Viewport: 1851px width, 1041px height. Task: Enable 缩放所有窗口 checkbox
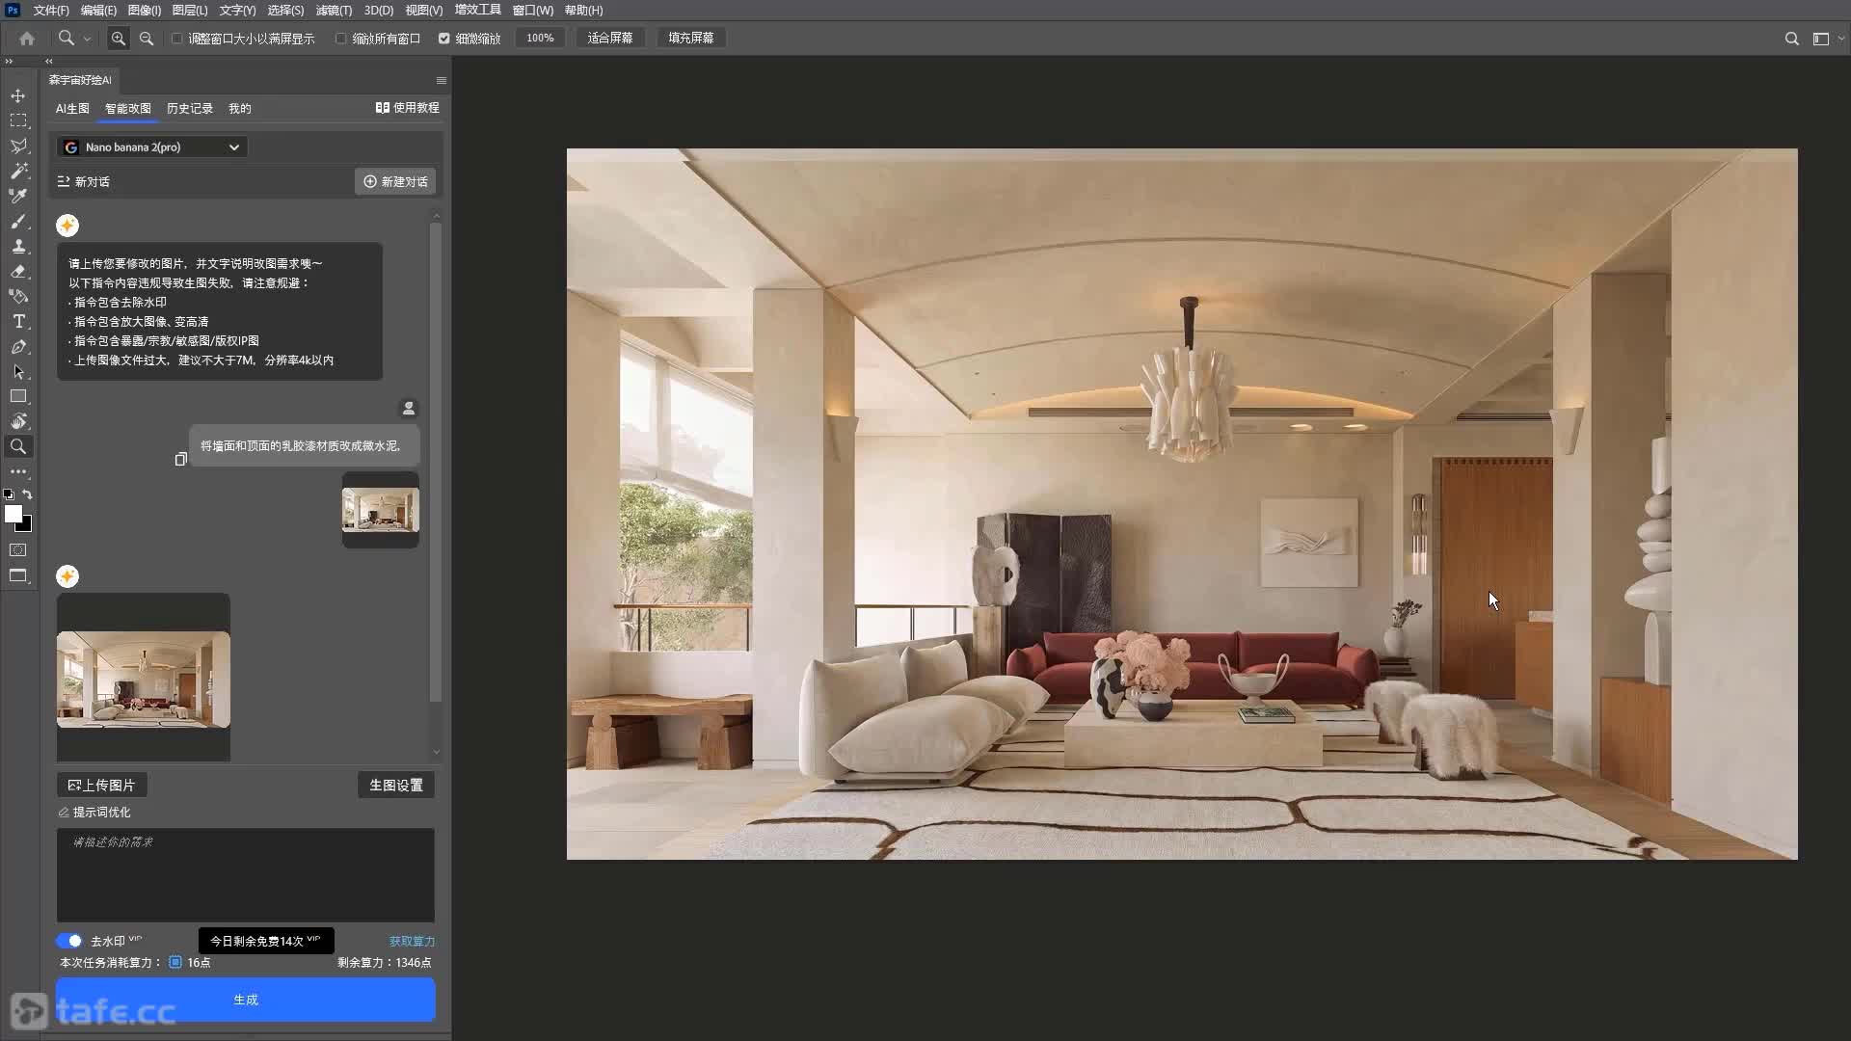pos(340,39)
